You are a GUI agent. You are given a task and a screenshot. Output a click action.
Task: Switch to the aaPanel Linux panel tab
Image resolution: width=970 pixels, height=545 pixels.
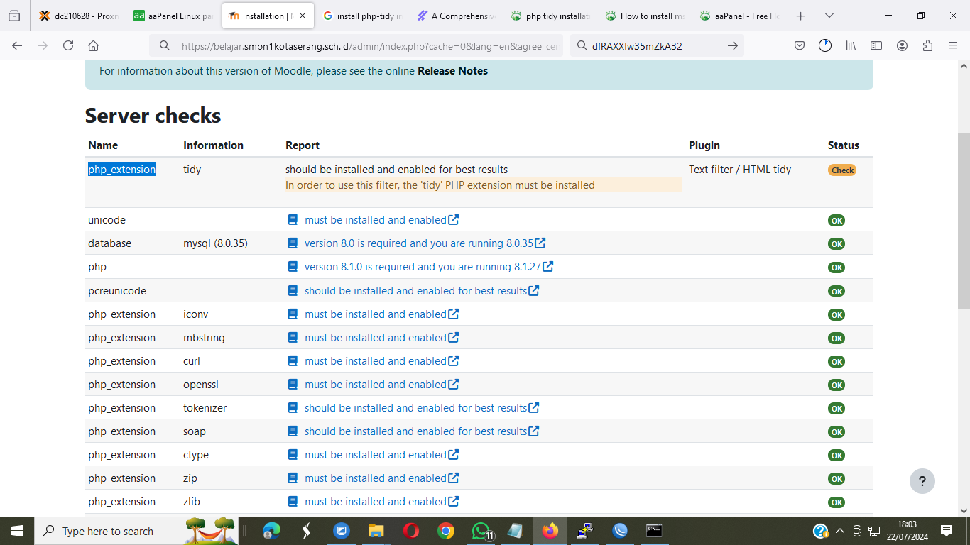[x=172, y=16]
